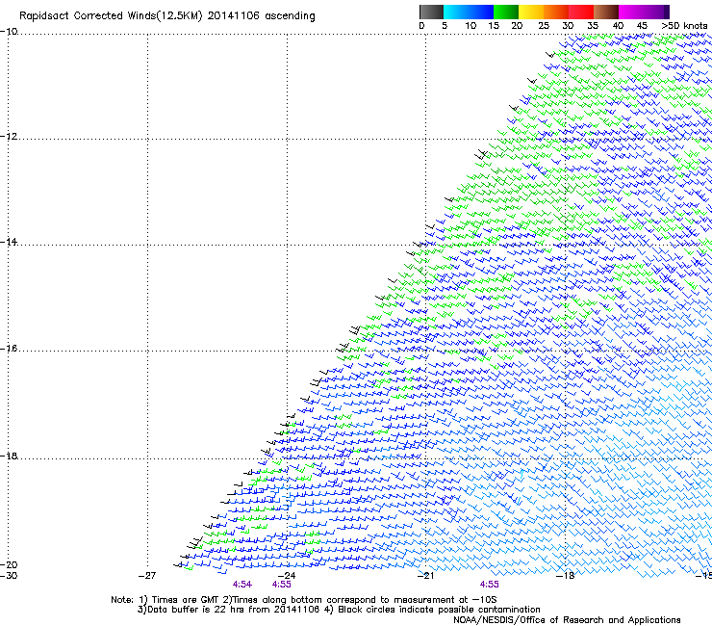This screenshot has width=712, height=626.
Task: Click the longitude label '-18'
Action: pos(566,576)
